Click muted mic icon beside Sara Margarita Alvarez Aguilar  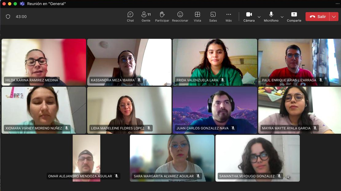point(198,176)
